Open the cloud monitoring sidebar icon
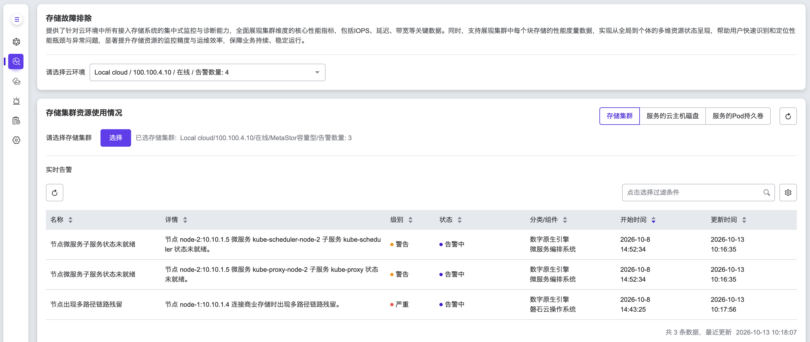 pos(16,81)
